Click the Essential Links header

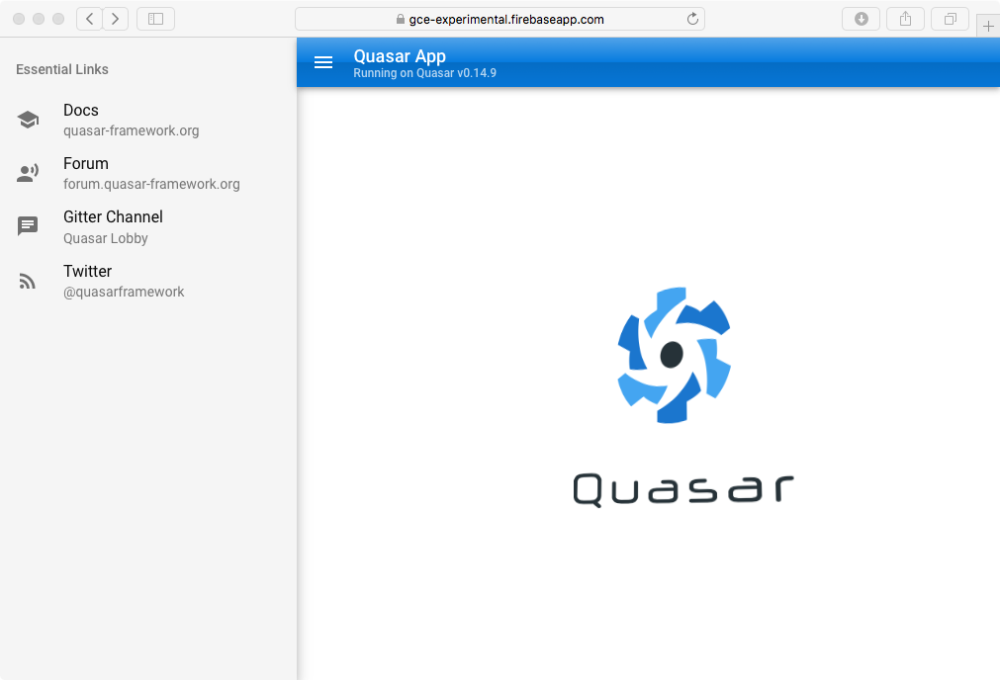point(62,69)
